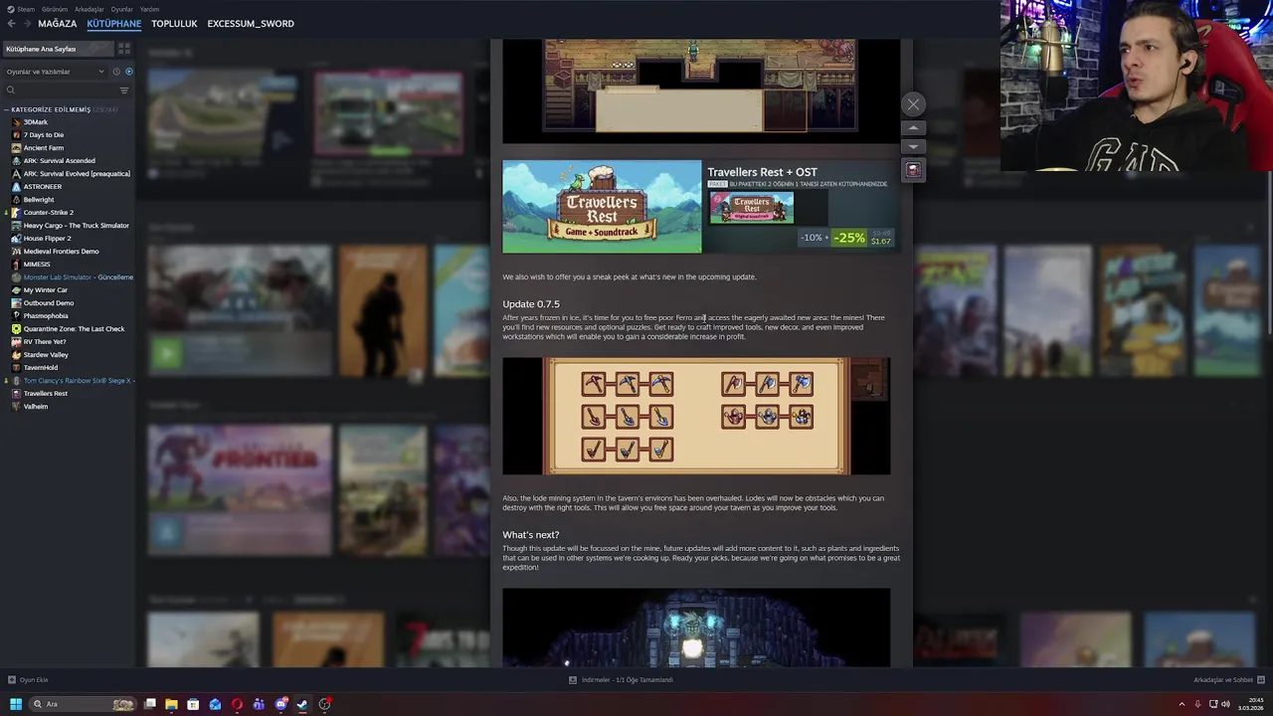Click the -25% bundle discount price

[847, 238]
